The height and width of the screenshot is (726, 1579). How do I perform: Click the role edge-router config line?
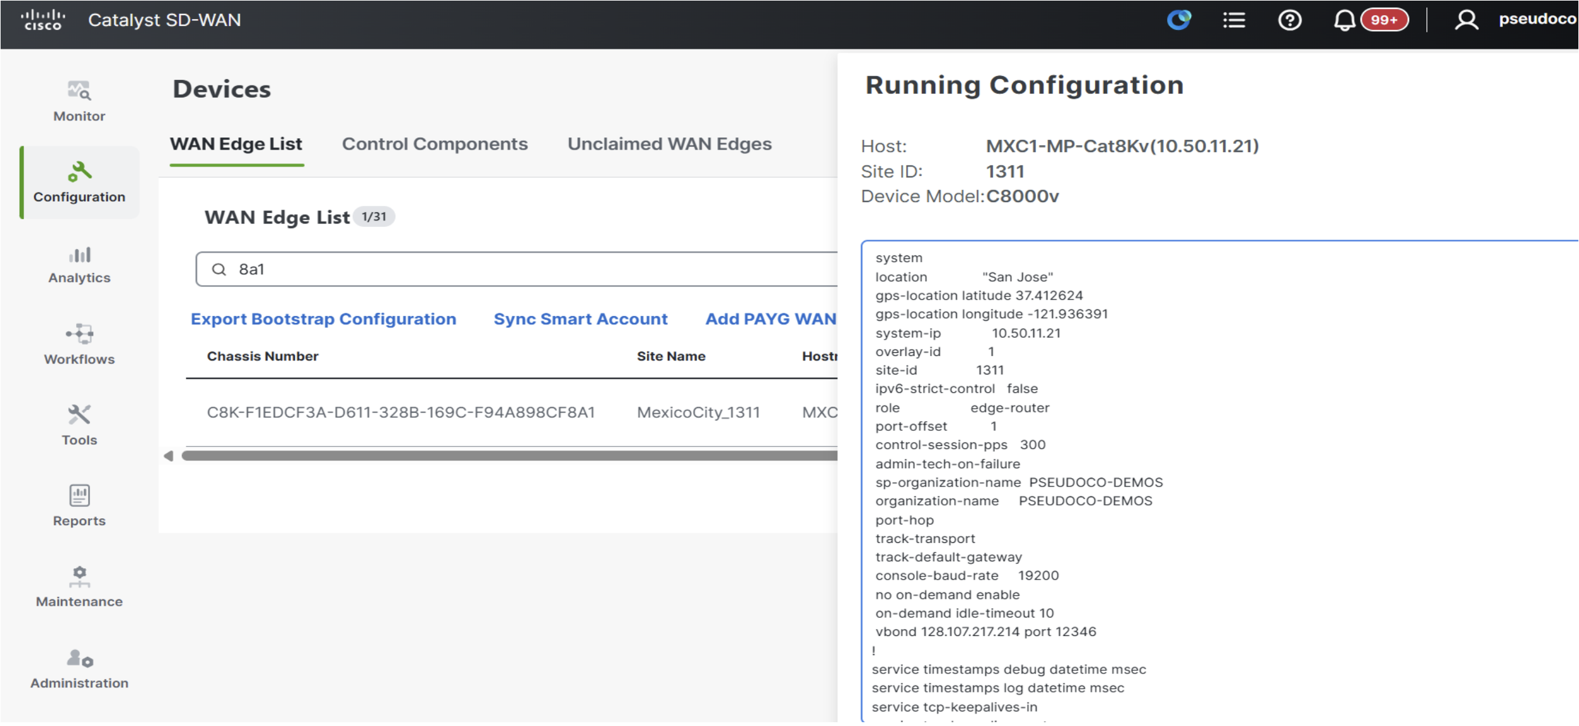(x=962, y=407)
